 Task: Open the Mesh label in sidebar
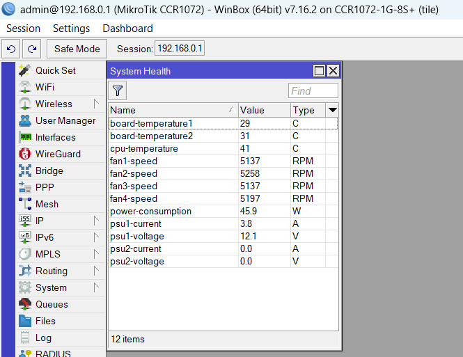coord(47,204)
